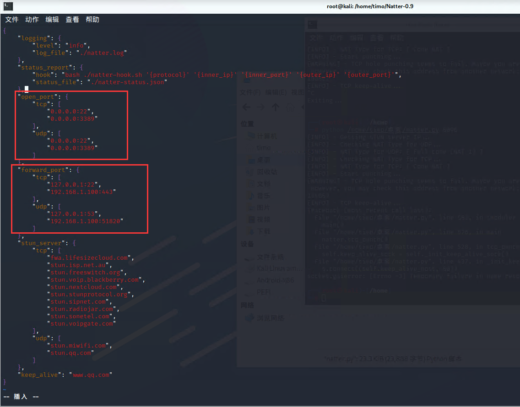Click the '{outer_ip}' placeholder
Screen dimensions: 520x407
[317, 75]
